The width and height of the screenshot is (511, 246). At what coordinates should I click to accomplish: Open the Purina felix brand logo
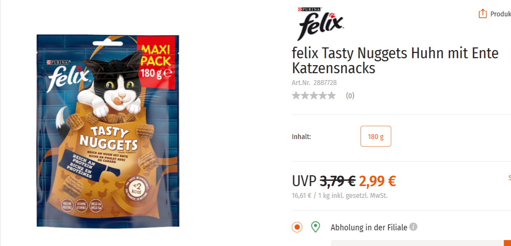tap(321, 24)
